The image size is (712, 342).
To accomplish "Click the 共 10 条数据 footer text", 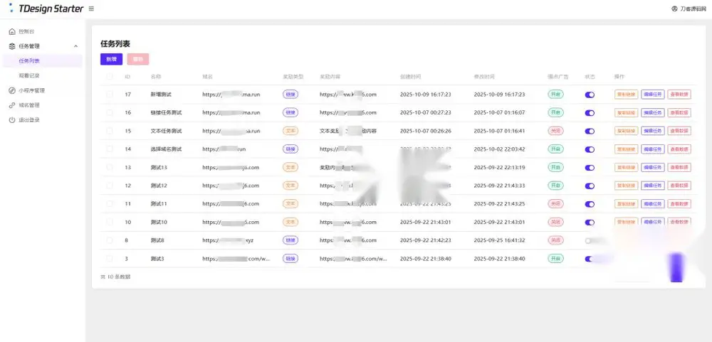I will 115,276.
